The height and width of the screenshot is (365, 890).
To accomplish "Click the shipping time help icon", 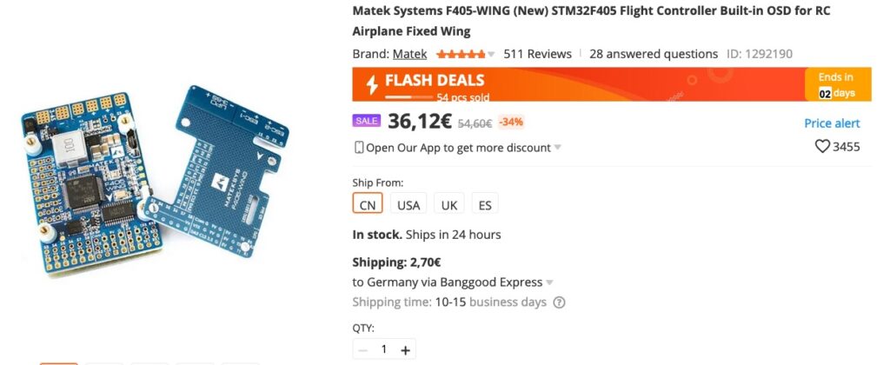I will coord(559,302).
